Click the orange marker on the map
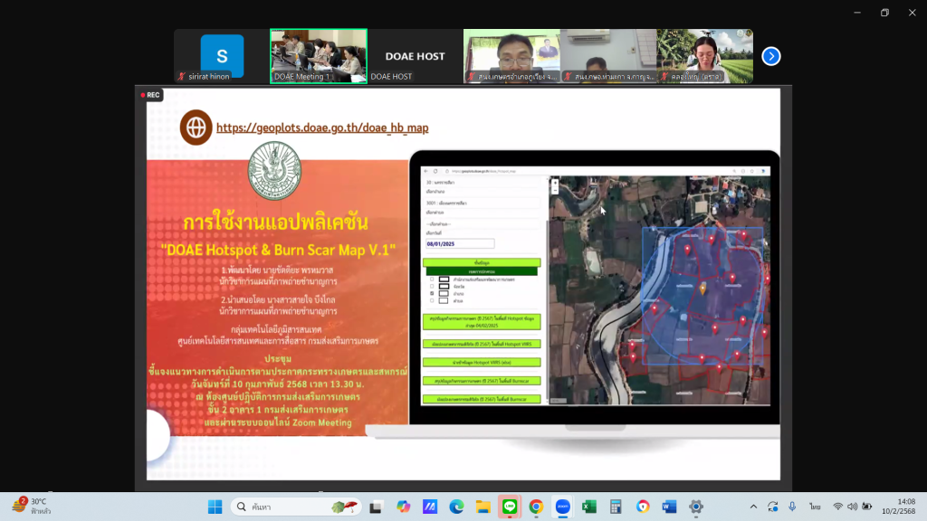 [x=702, y=289]
